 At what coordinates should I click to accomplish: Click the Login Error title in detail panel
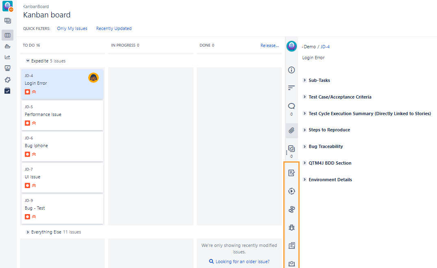pos(313,58)
